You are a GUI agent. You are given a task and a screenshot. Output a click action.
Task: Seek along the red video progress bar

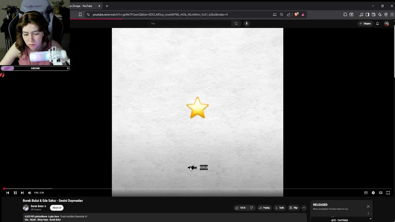(x=197, y=188)
